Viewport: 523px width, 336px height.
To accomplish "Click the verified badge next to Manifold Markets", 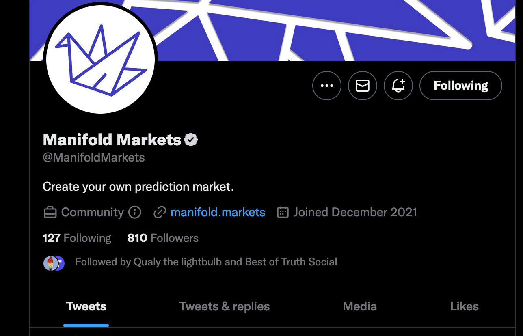I will (x=191, y=140).
